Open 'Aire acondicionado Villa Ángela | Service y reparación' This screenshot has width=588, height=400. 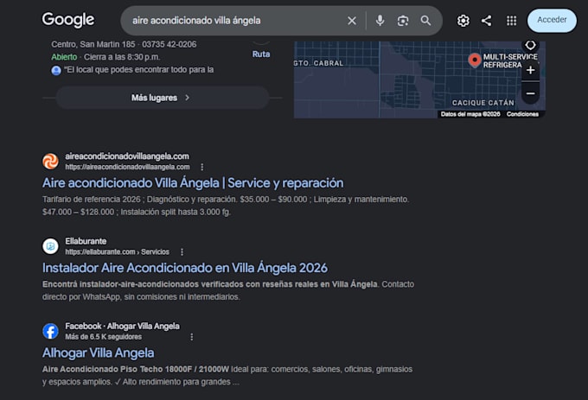point(193,183)
